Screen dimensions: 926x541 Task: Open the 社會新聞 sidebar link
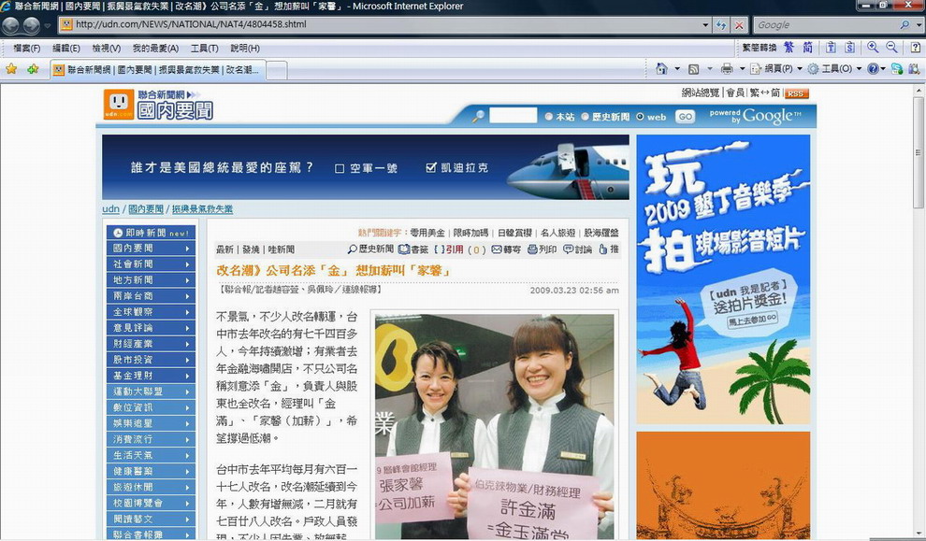(x=152, y=264)
